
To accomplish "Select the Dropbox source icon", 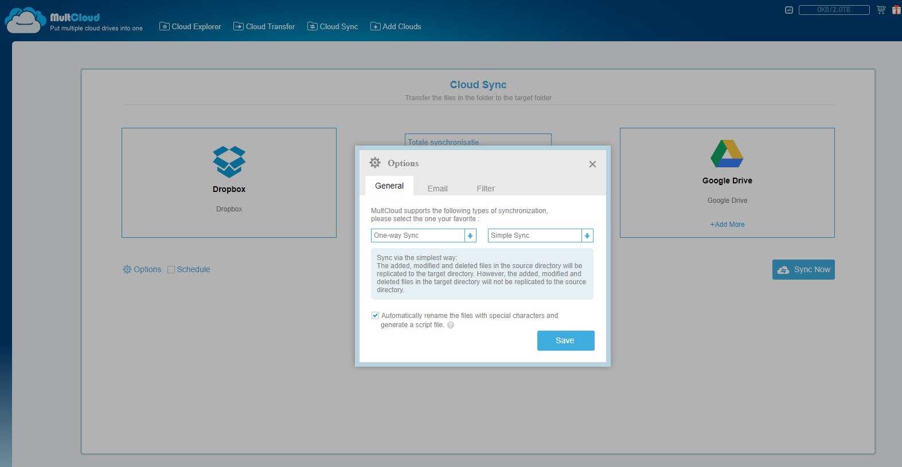I will [229, 162].
